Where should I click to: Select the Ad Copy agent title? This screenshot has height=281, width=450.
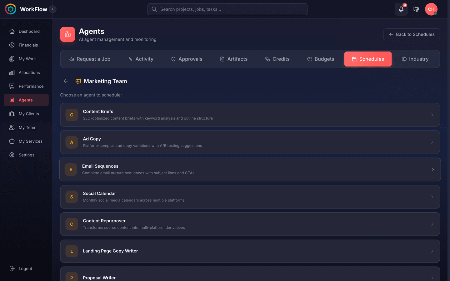tap(92, 139)
